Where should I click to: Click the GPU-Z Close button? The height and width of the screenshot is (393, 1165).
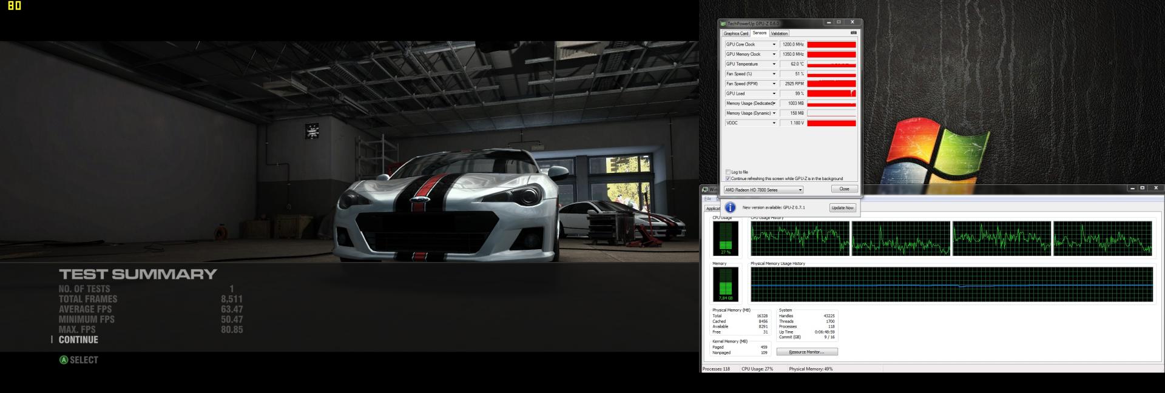pos(844,189)
